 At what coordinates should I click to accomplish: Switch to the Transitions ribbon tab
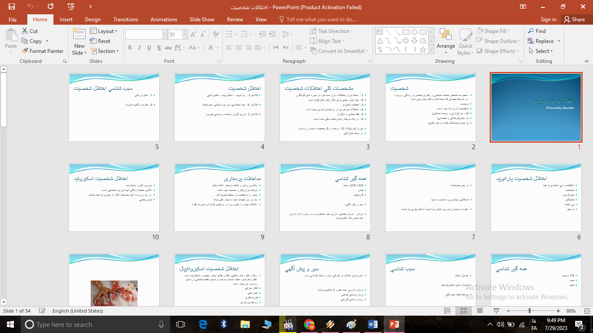coord(125,20)
